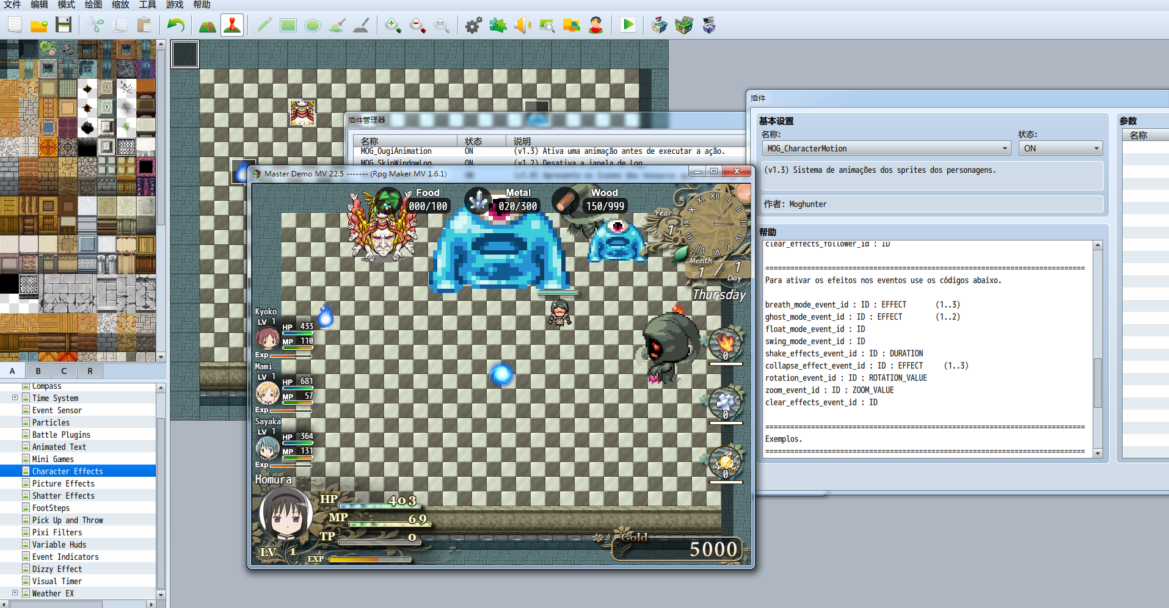Click the New Project toolbar icon

(15, 25)
